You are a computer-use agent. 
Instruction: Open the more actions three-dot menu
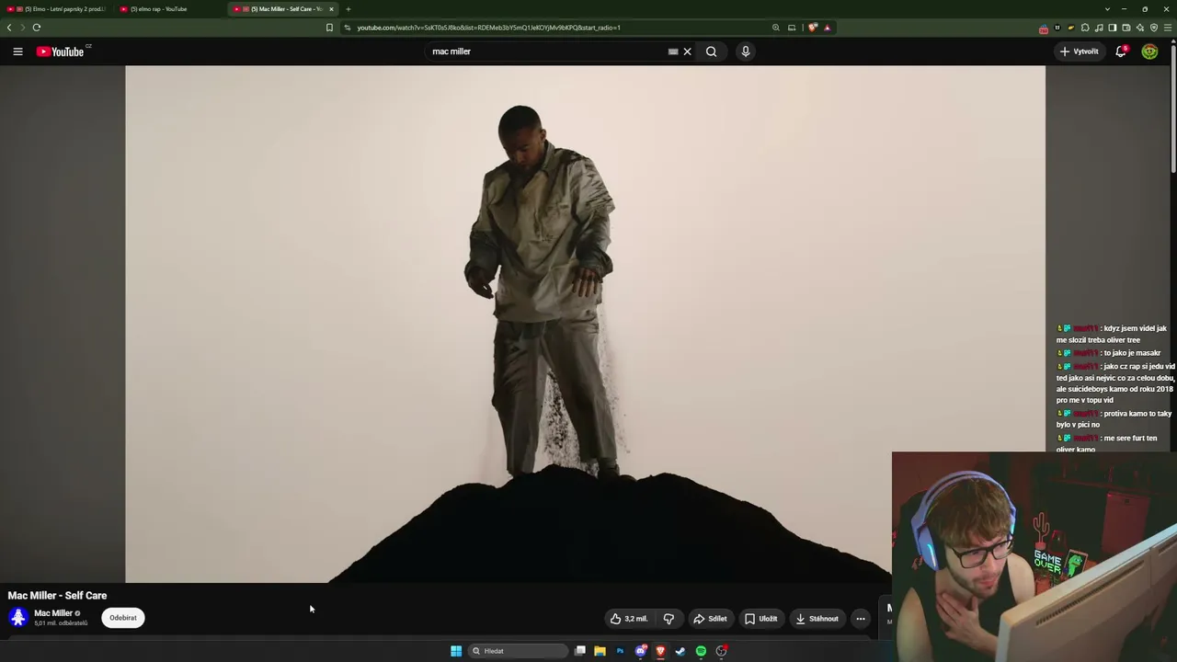tap(861, 619)
